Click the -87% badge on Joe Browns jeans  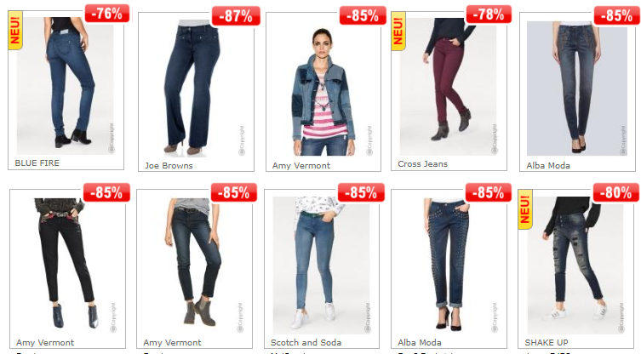(x=236, y=16)
